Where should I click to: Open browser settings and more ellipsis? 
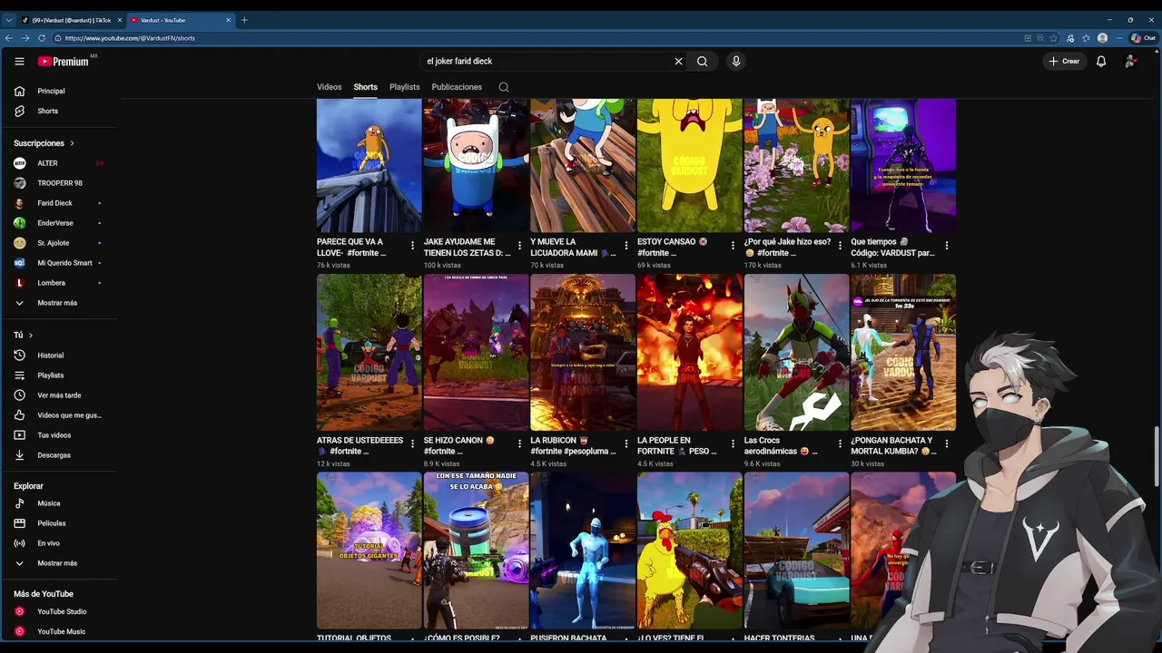[x=1118, y=38]
